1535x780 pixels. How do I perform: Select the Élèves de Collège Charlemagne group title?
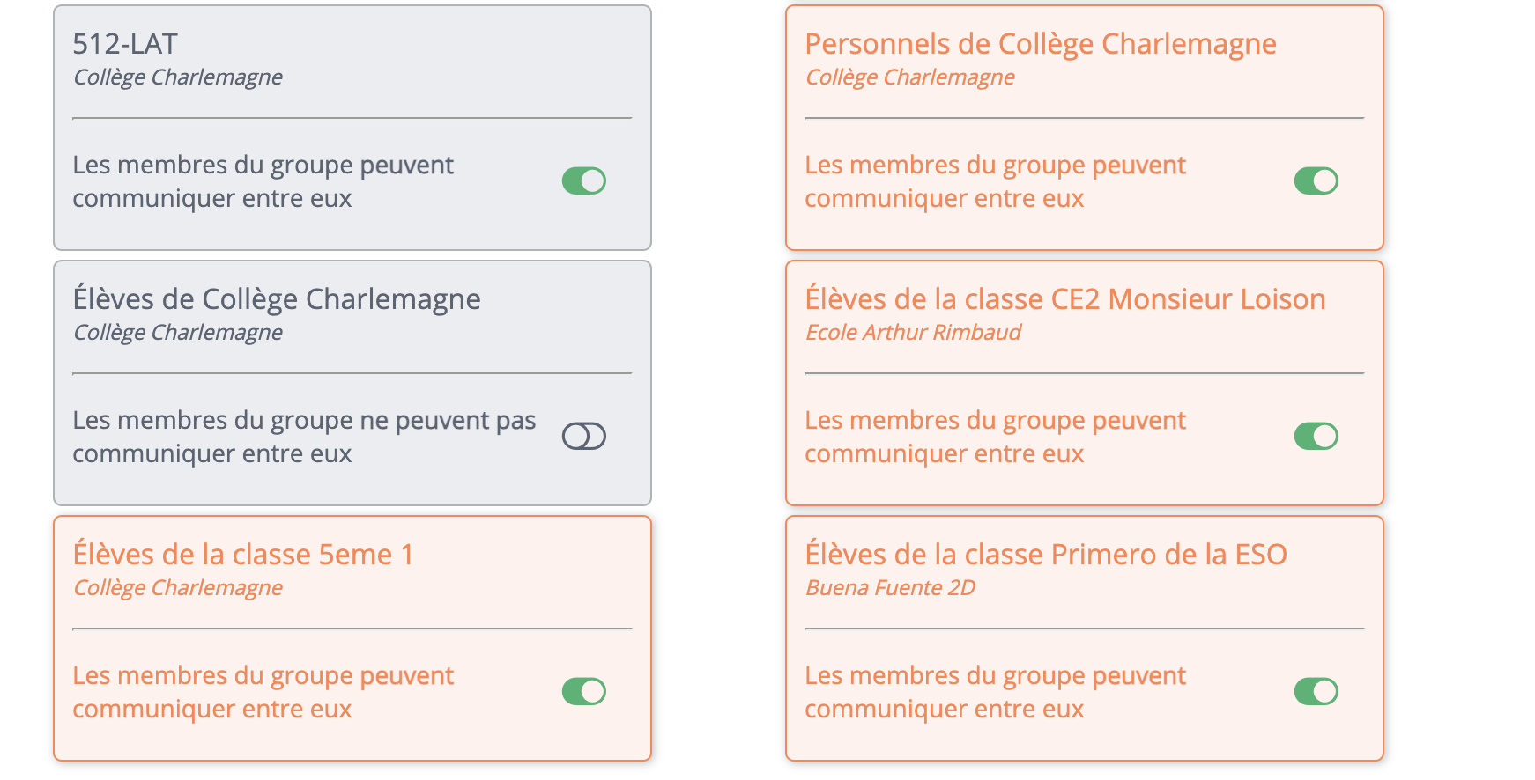tap(278, 298)
